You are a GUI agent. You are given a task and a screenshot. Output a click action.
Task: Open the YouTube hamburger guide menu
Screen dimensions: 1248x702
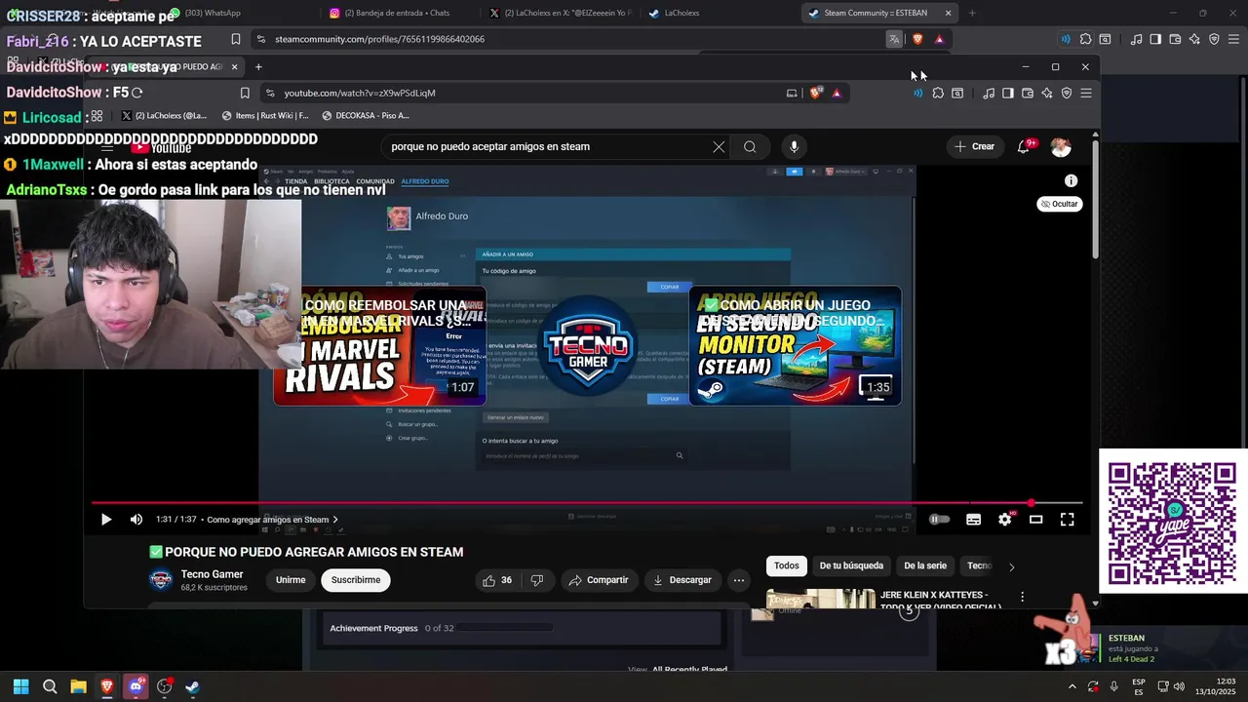(x=107, y=147)
